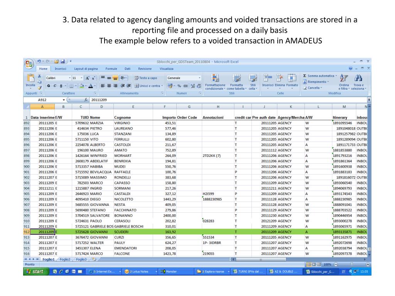
Task: Click the Increase Indent icon
Action: point(128,86)
